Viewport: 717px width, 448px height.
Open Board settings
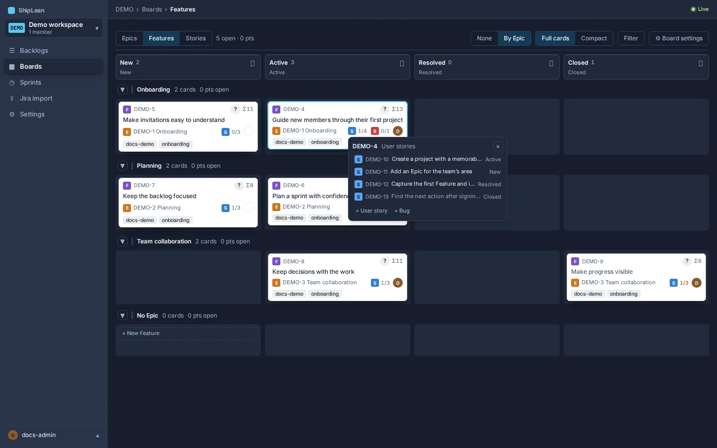click(x=679, y=38)
